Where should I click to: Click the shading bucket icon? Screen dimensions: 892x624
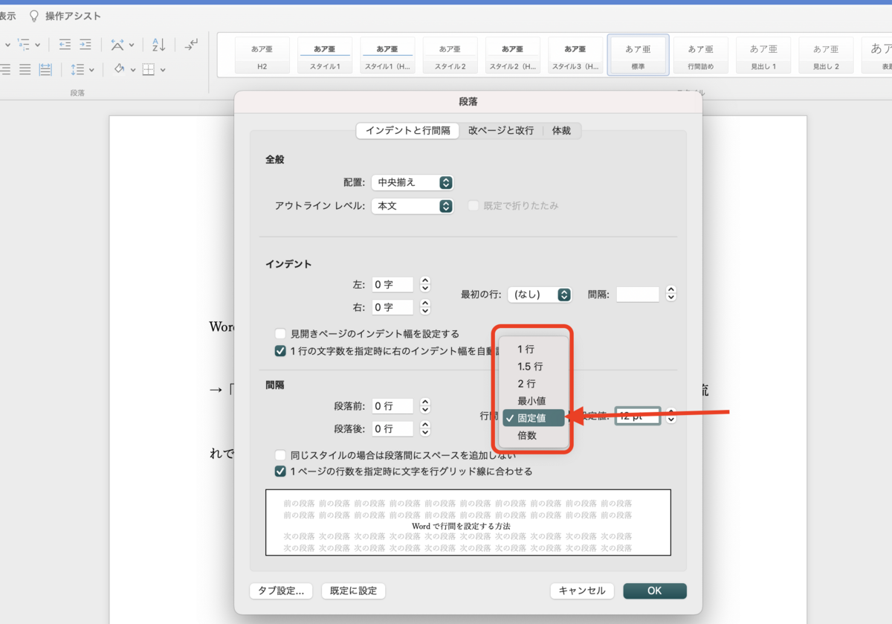pyautogui.click(x=118, y=70)
